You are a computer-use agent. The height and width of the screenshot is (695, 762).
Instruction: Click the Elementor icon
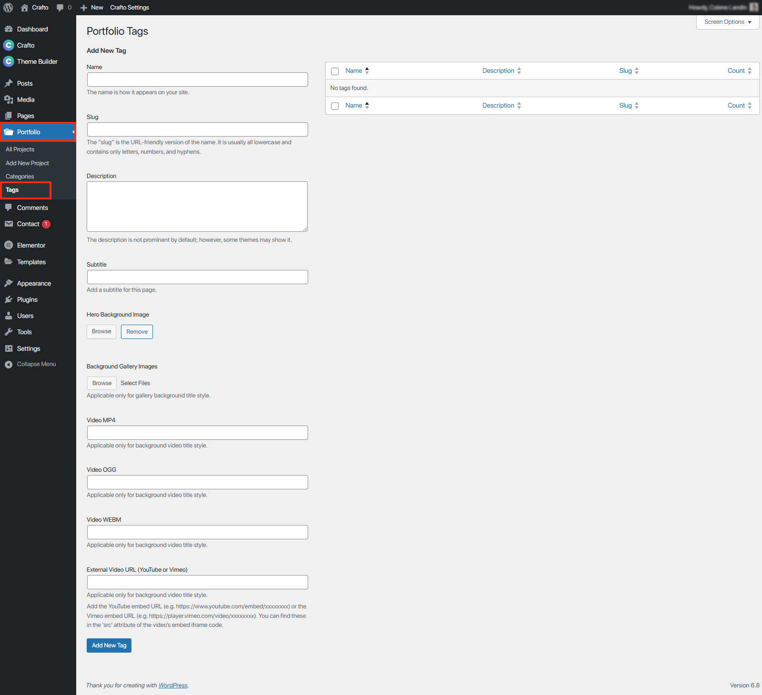point(9,245)
